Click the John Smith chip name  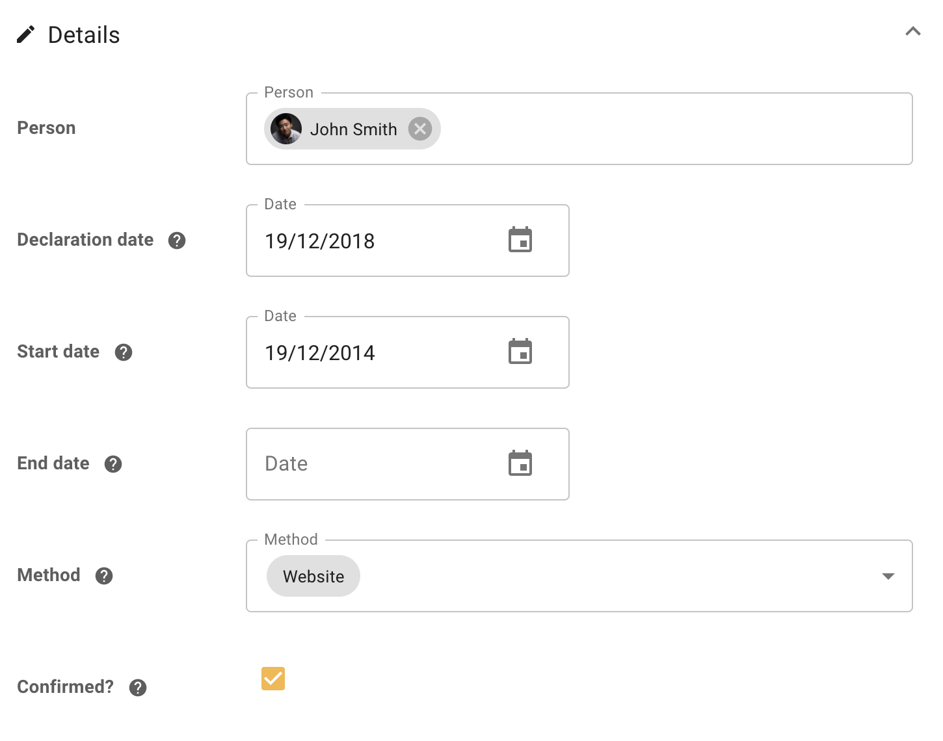click(353, 129)
